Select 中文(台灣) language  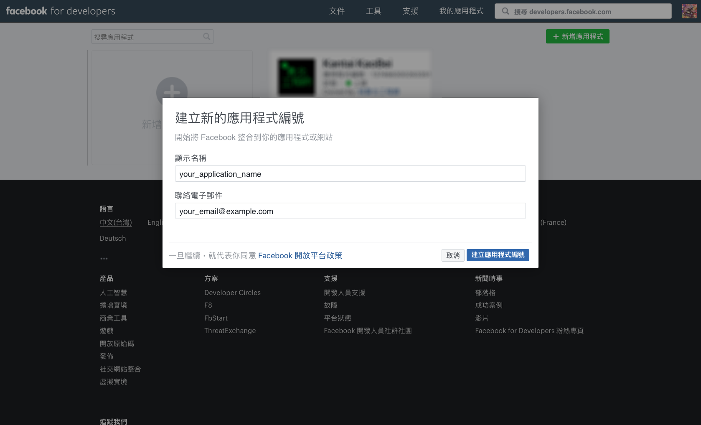coord(116,223)
